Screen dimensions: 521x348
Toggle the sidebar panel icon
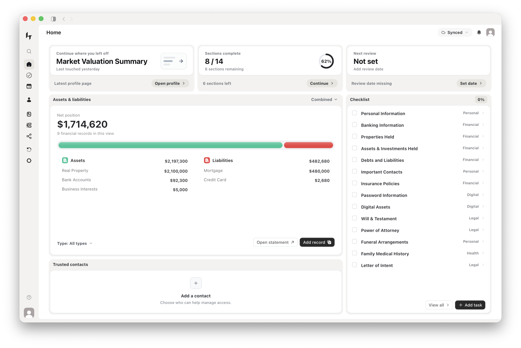pos(53,19)
